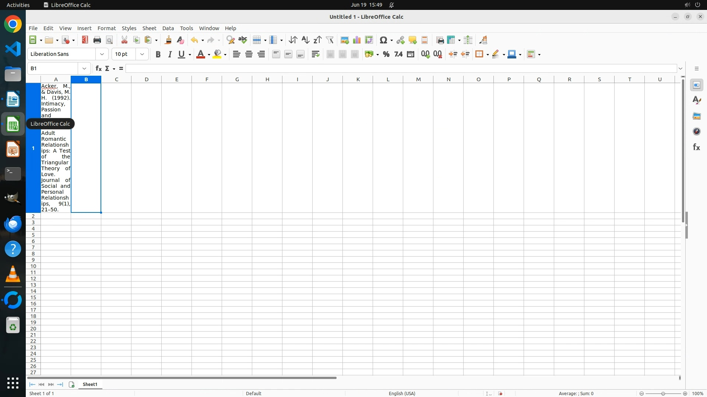This screenshot has width=707, height=397.
Task: Open the Function Wizard
Action: (x=98, y=69)
